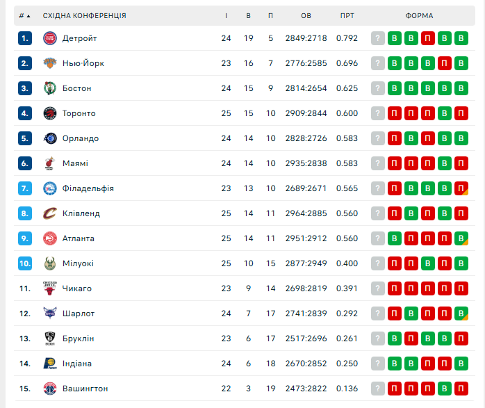Click the Atlanta Hawks logo
The height and width of the screenshot is (408, 485).
(49, 238)
